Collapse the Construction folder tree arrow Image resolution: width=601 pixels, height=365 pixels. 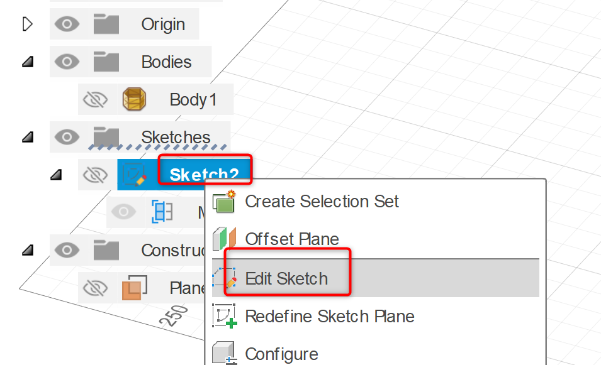(26, 249)
